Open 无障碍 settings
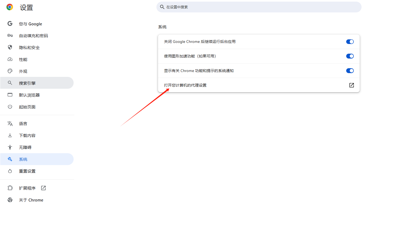This screenshot has height=229, width=405. point(37,147)
